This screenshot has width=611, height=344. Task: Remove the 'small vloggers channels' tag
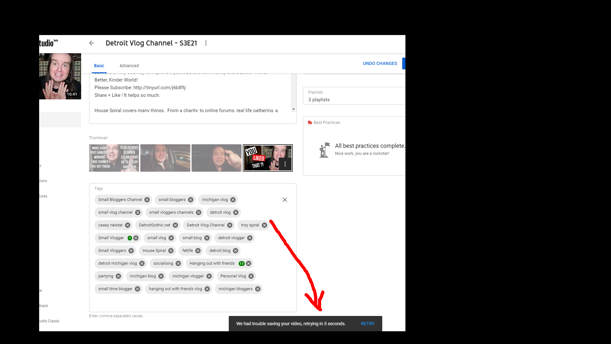pos(199,212)
